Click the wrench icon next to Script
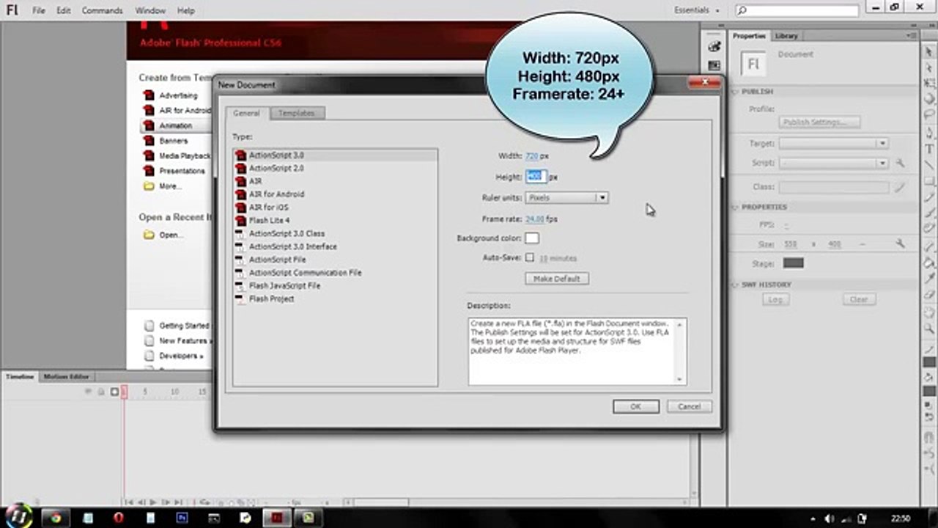Viewport: 938px width, 528px height. 900,163
